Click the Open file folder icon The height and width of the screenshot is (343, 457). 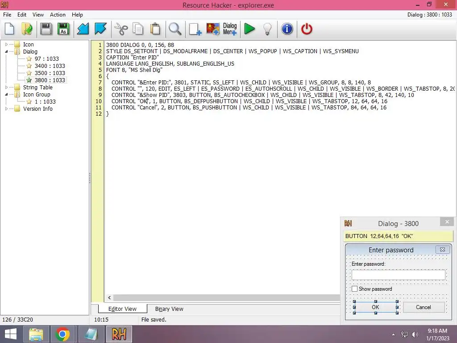click(27, 29)
